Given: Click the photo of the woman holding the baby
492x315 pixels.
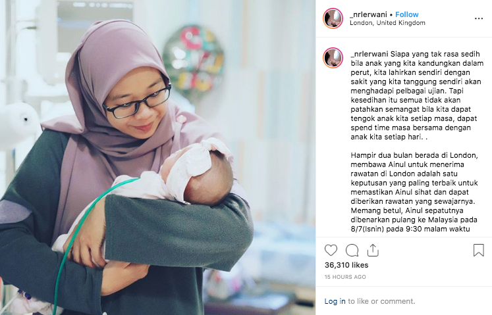Looking at the screenshot, I should [x=158, y=158].
